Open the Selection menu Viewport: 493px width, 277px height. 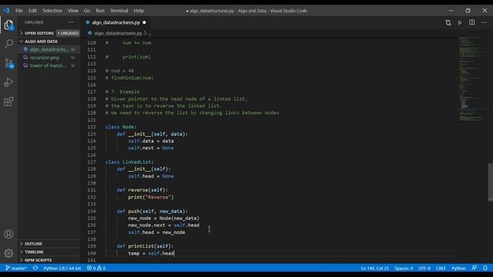click(x=52, y=11)
